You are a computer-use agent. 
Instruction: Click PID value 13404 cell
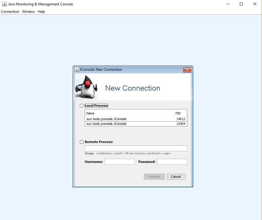180,124
